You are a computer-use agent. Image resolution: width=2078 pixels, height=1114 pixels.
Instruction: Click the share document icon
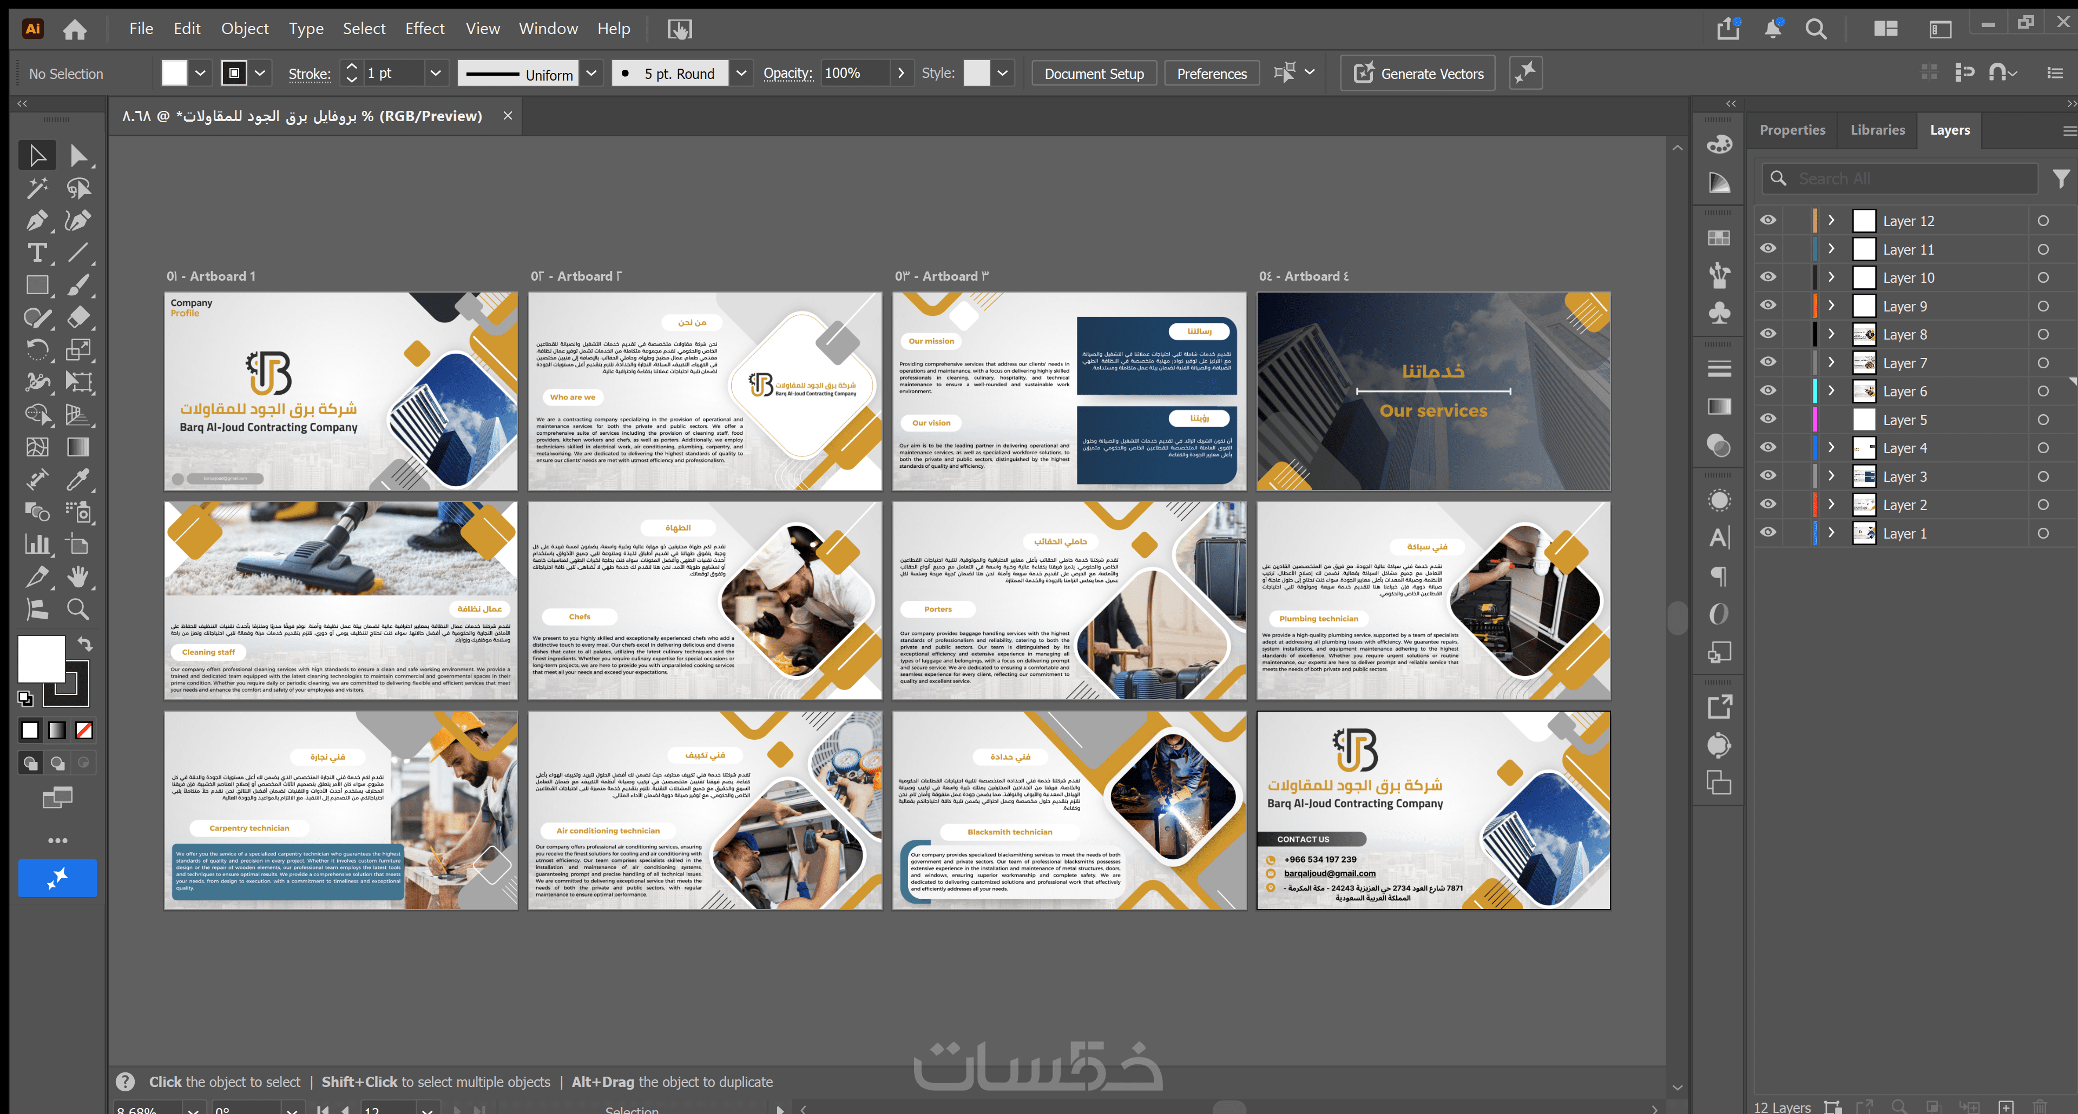coord(1728,29)
